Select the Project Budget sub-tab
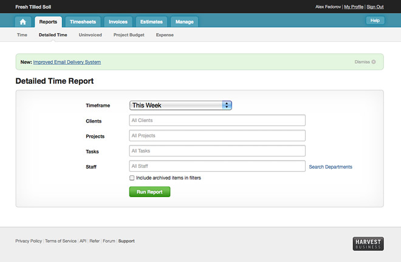The width and height of the screenshot is (401, 262). [x=129, y=35]
